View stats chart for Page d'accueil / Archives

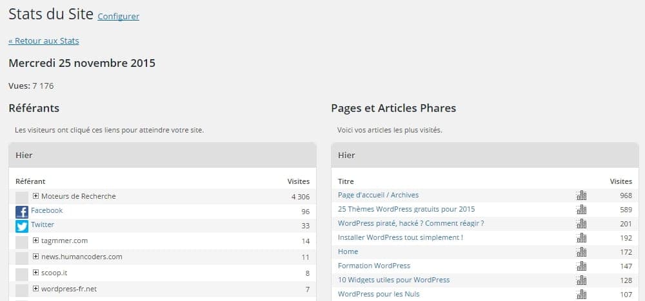[x=582, y=196]
